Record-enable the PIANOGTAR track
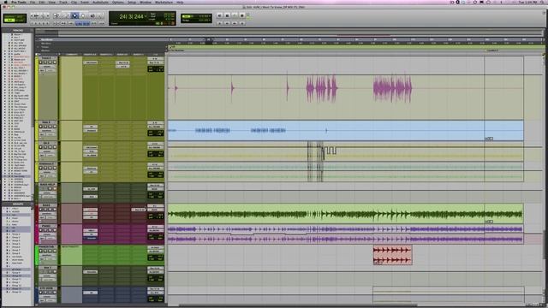 (x=41, y=251)
